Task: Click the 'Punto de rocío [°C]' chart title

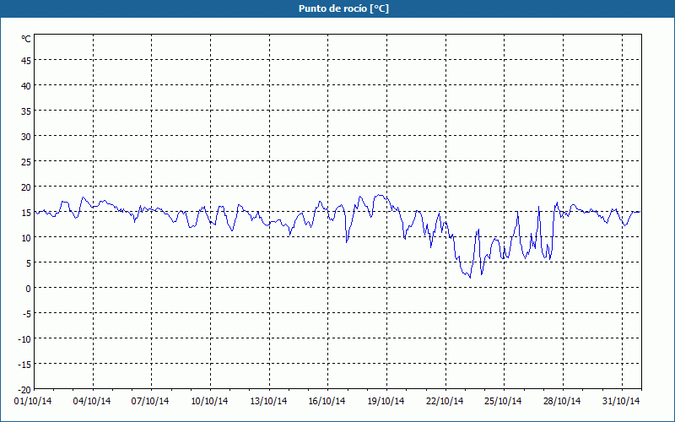Action: click(x=343, y=8)
